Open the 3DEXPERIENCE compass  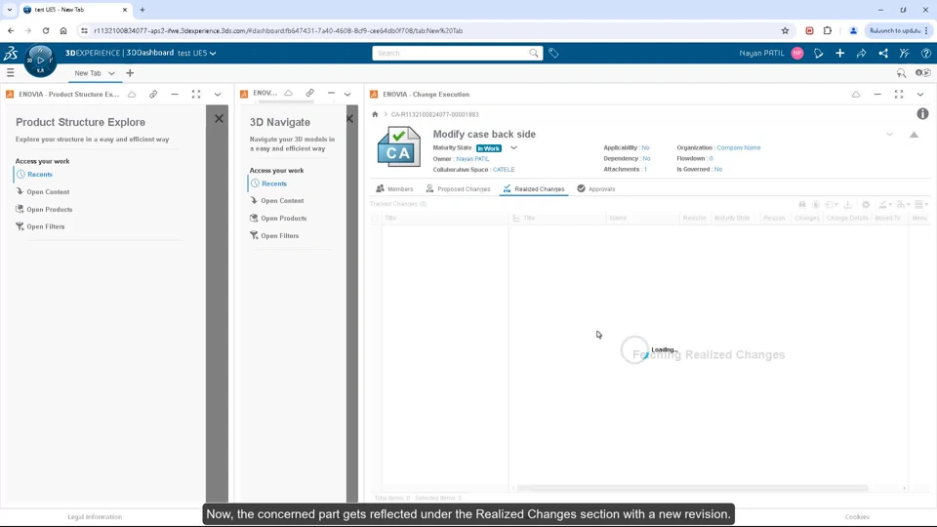[40, 61]
